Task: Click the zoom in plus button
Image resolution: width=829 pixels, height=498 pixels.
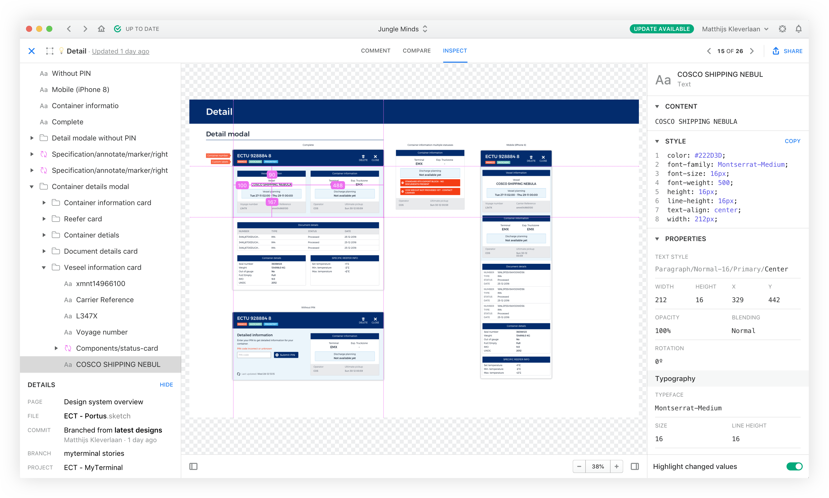Action: pyautogui.click(x=616, y=466)
